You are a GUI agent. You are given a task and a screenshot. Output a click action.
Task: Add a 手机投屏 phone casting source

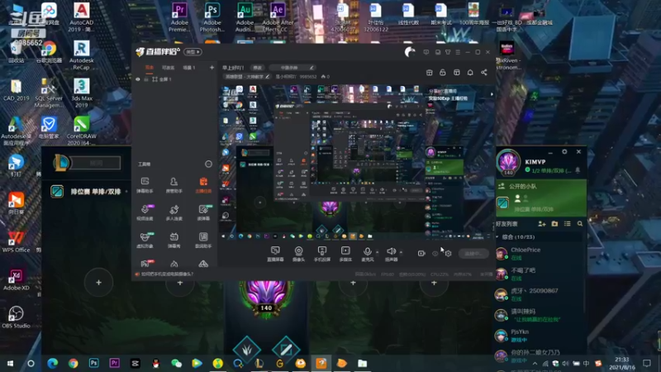[322, 254]
